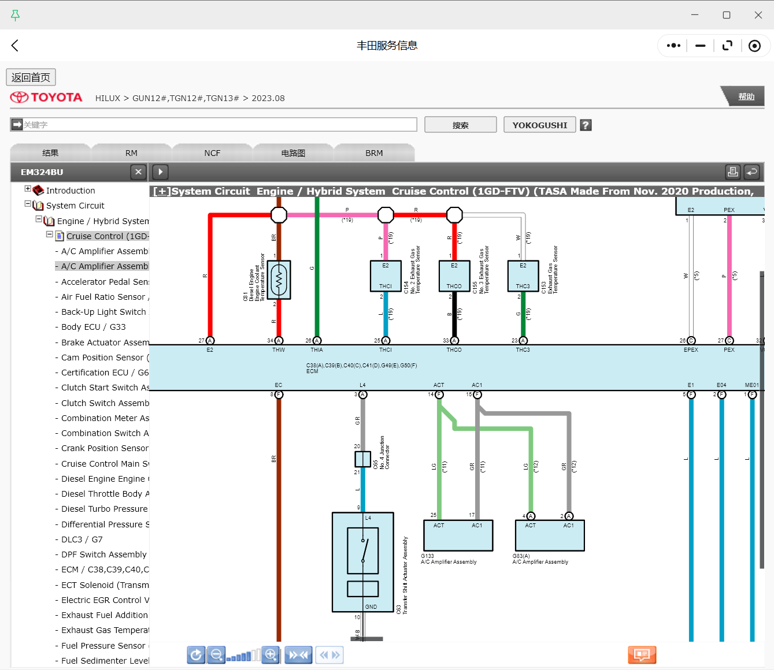Click the 搜索 search button

point(460,124)
